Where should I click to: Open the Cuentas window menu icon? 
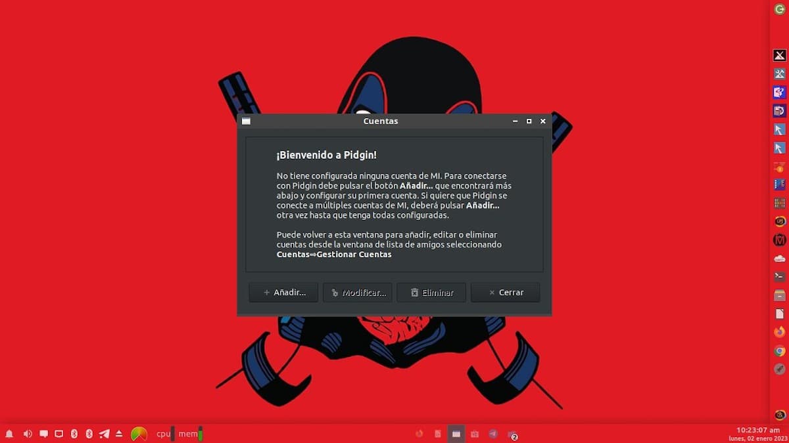click(x=246, y=121)
